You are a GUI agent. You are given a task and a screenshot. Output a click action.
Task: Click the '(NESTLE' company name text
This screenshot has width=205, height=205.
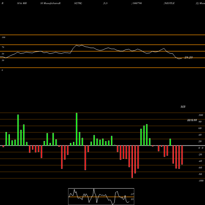point(169,3)
